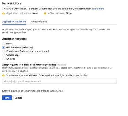Viewport: 128px width, 116px height.
Task: Open the Application restrictions tab
Action: pyautogui.click(x=14, y=22)
